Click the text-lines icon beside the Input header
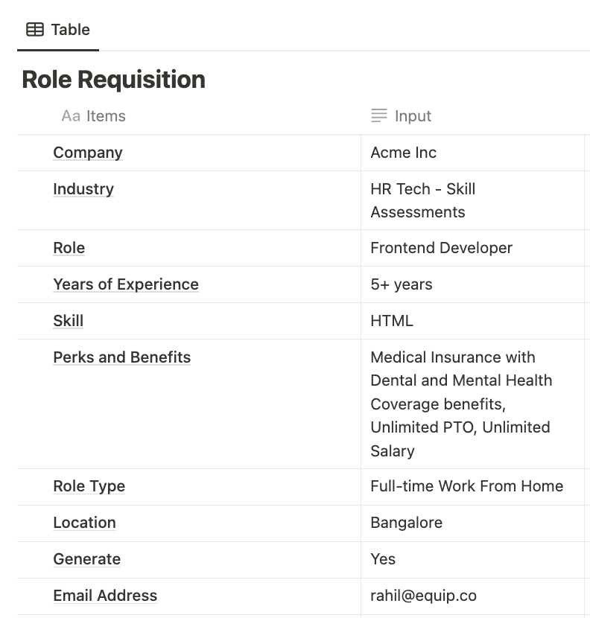This screenshot has height=618, width=590. pos(379,116)
